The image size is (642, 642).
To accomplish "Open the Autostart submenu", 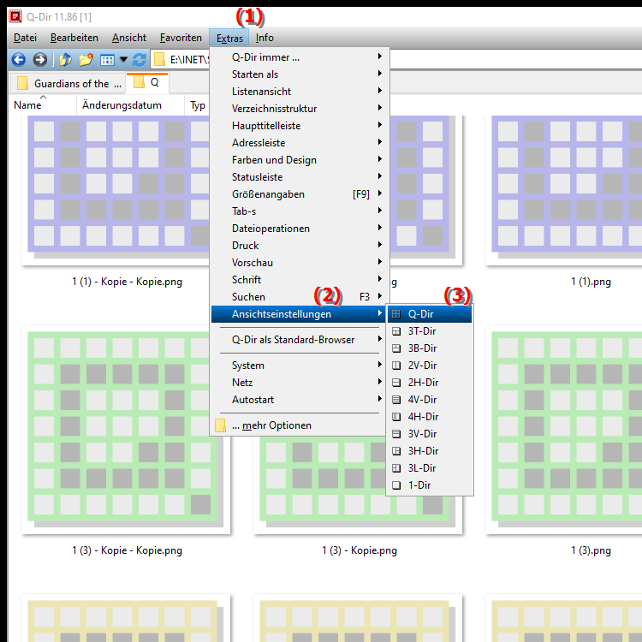I will (298, 400).
